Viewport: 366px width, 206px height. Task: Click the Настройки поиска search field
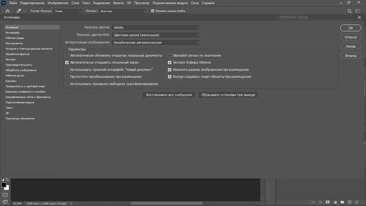pyautogui.click(x=315, y=17)
